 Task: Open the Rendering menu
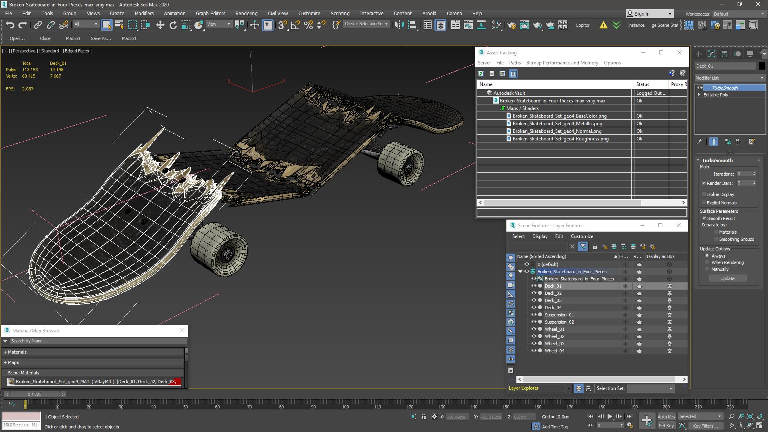click(246, 13)
